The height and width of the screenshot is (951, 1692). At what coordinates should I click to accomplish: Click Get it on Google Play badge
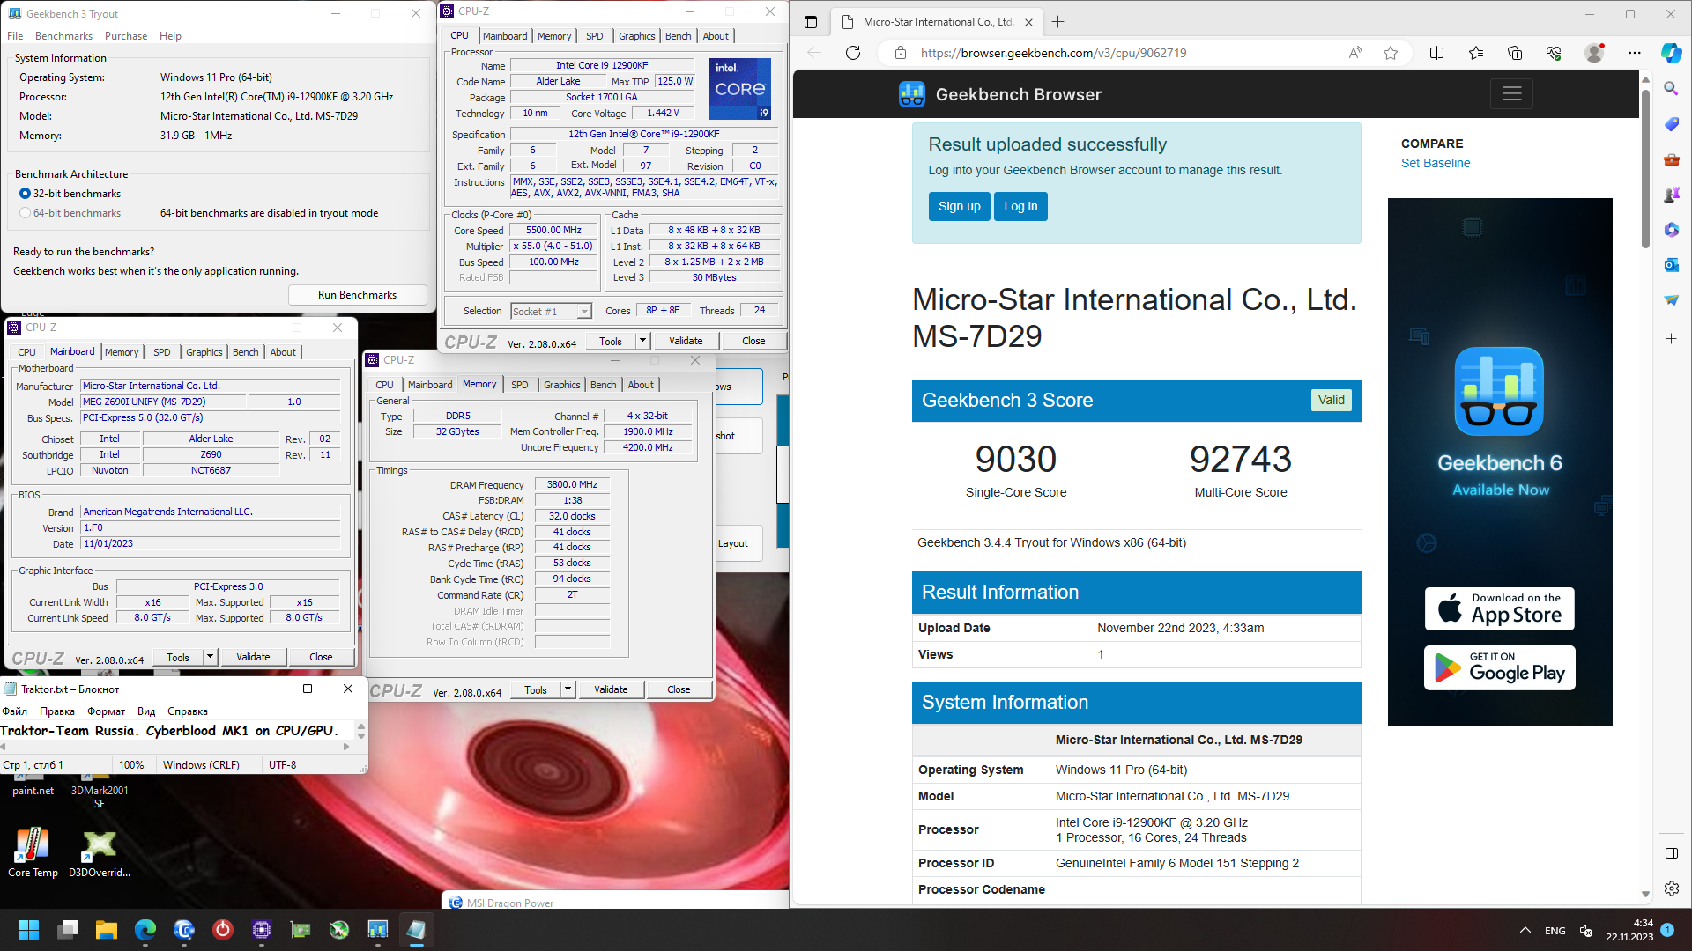point(1499,667)
